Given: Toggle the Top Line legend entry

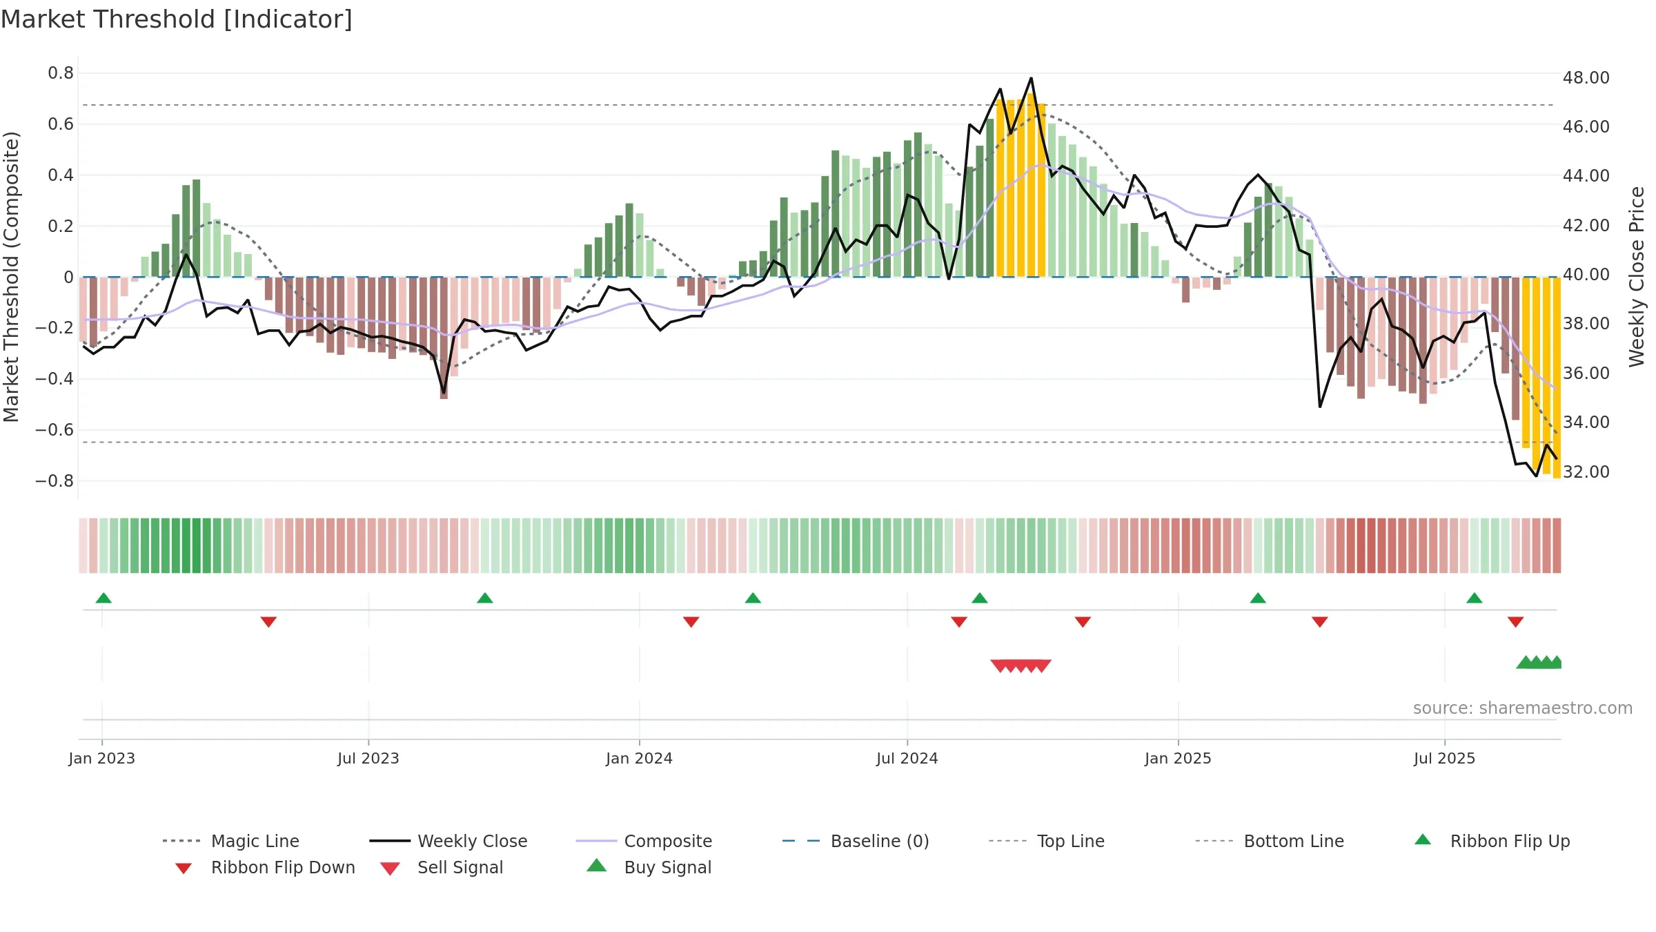Looking at the screenshot, I should pyautogui.click(x=1046, y=841).
